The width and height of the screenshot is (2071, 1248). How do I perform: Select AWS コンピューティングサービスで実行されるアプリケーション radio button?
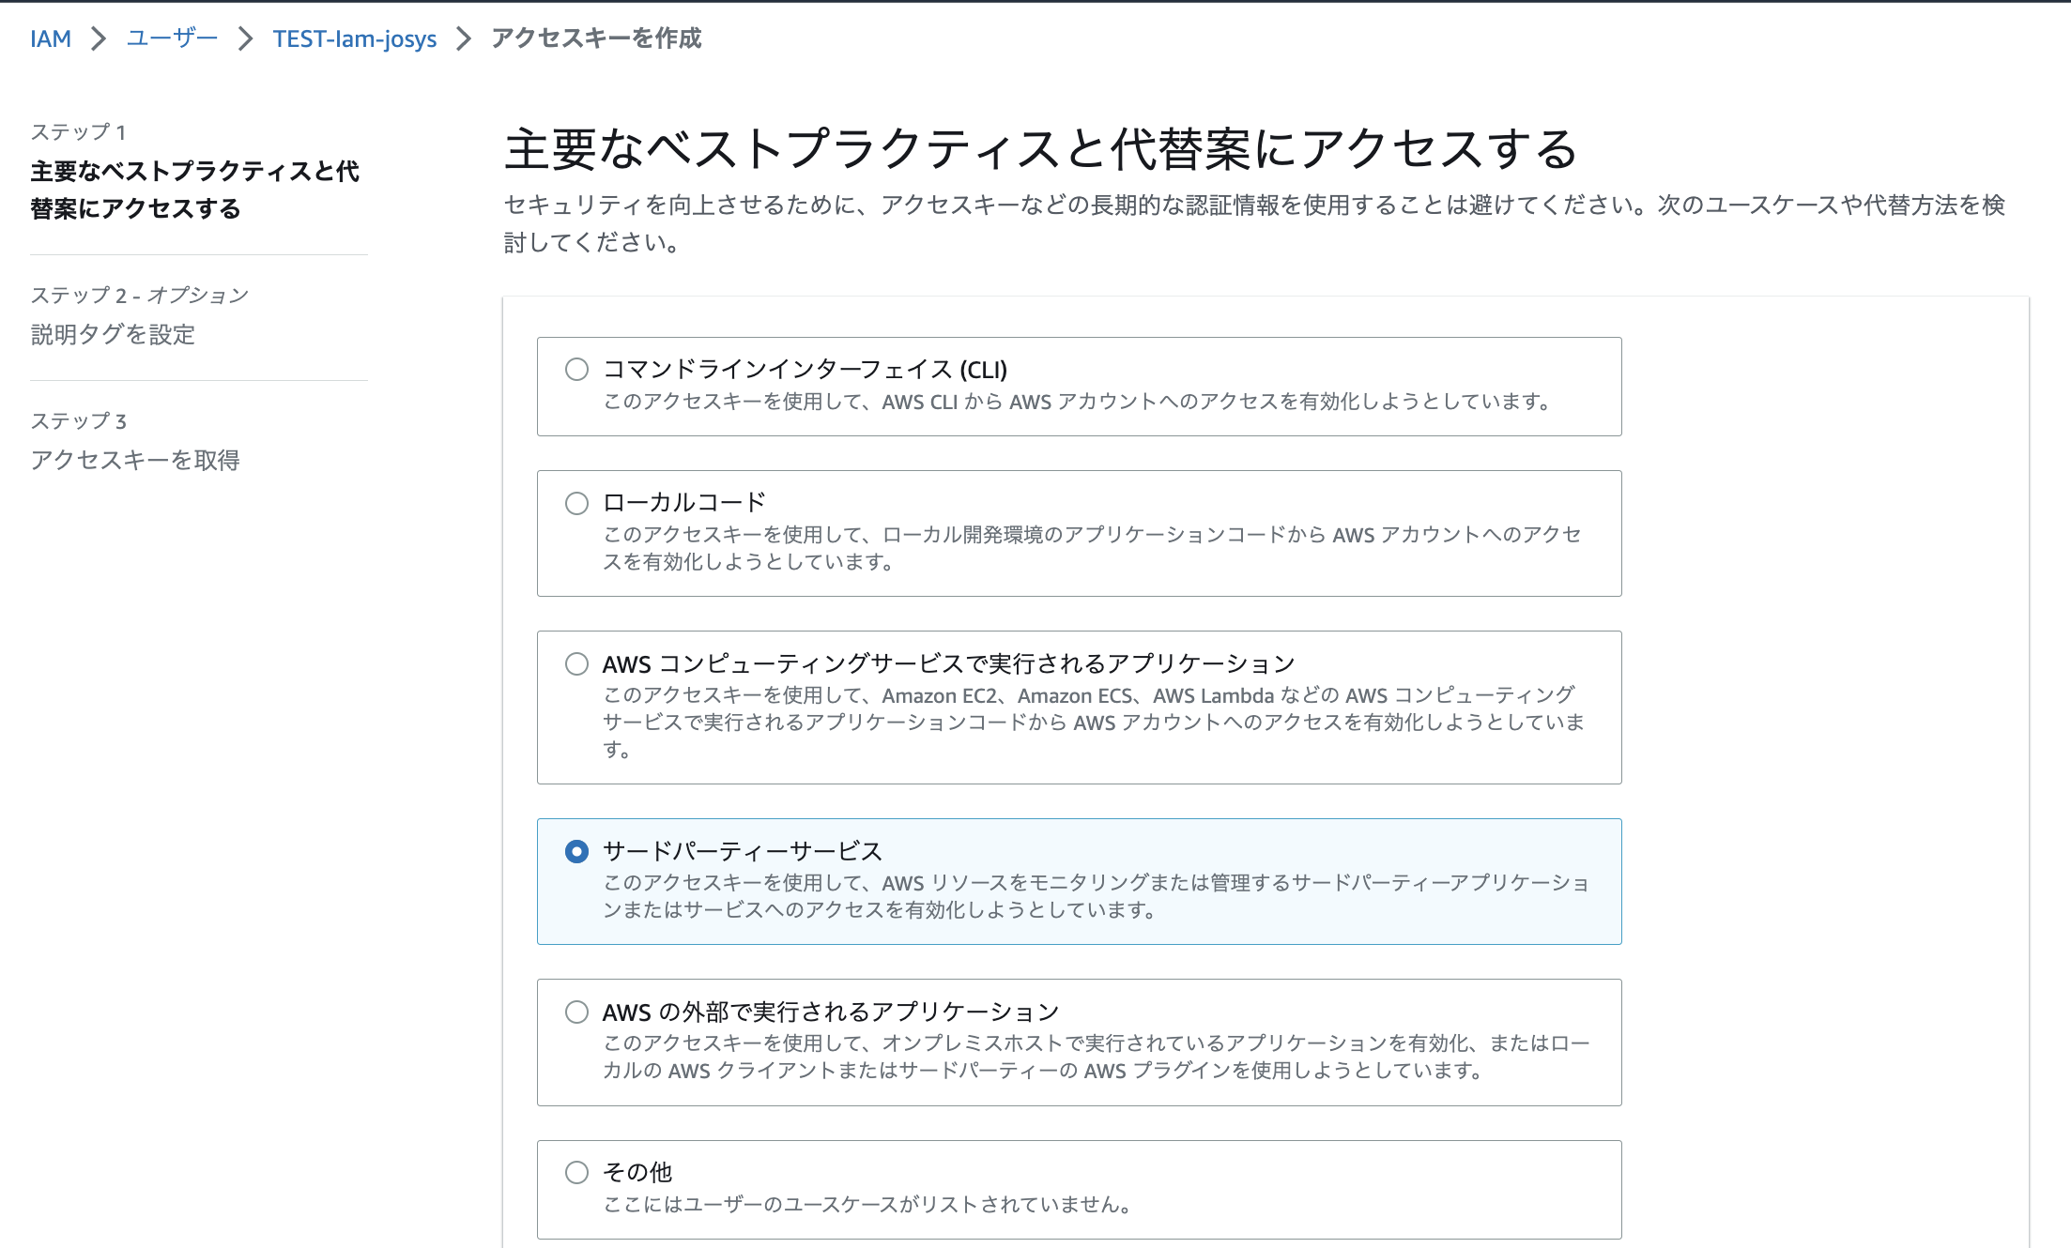click(576, 664)
